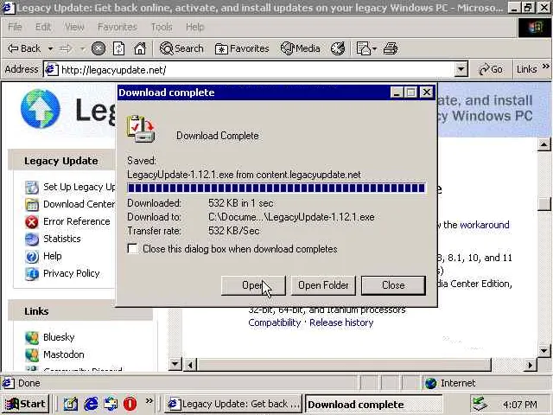Click Download complete taskbar button
Image resolution: width=553 pixels, height=415 pixels.
point(373,404)
